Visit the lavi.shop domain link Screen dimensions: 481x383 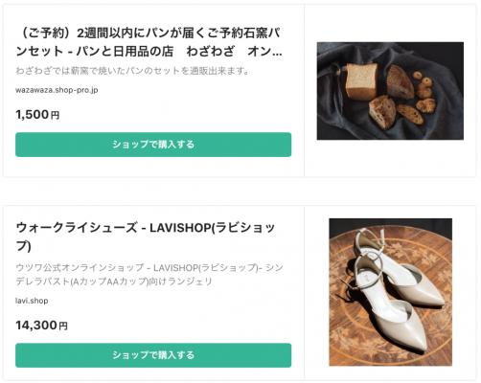pos(32,301)
